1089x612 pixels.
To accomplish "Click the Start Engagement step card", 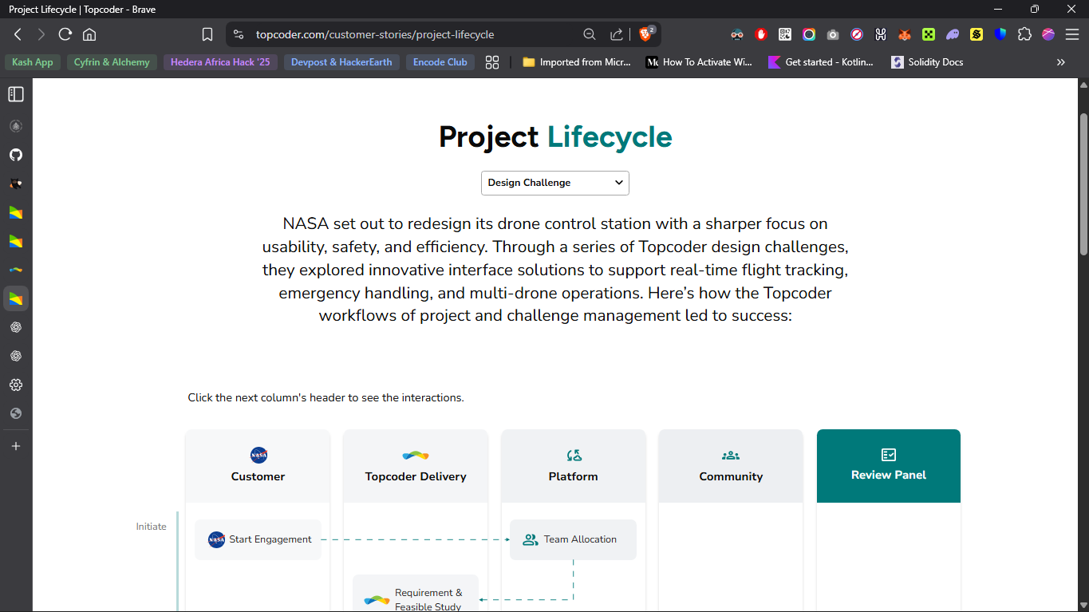I will (x=258, y=539).
